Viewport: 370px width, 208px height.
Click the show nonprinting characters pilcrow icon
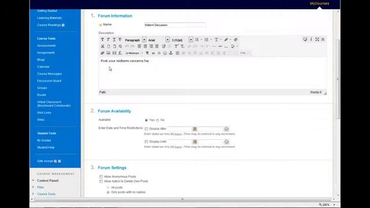[x=147, y=53]
